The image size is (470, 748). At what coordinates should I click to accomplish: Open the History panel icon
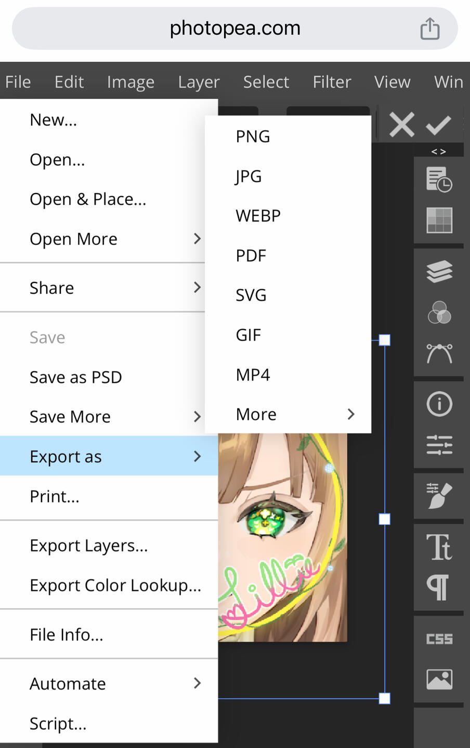(x=439, y=179)
